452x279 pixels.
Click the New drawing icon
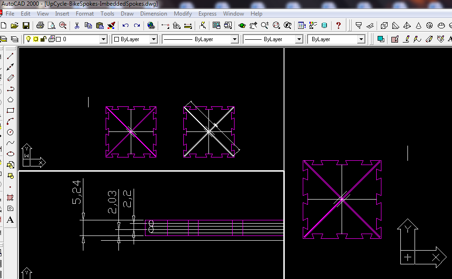point(3,26)
